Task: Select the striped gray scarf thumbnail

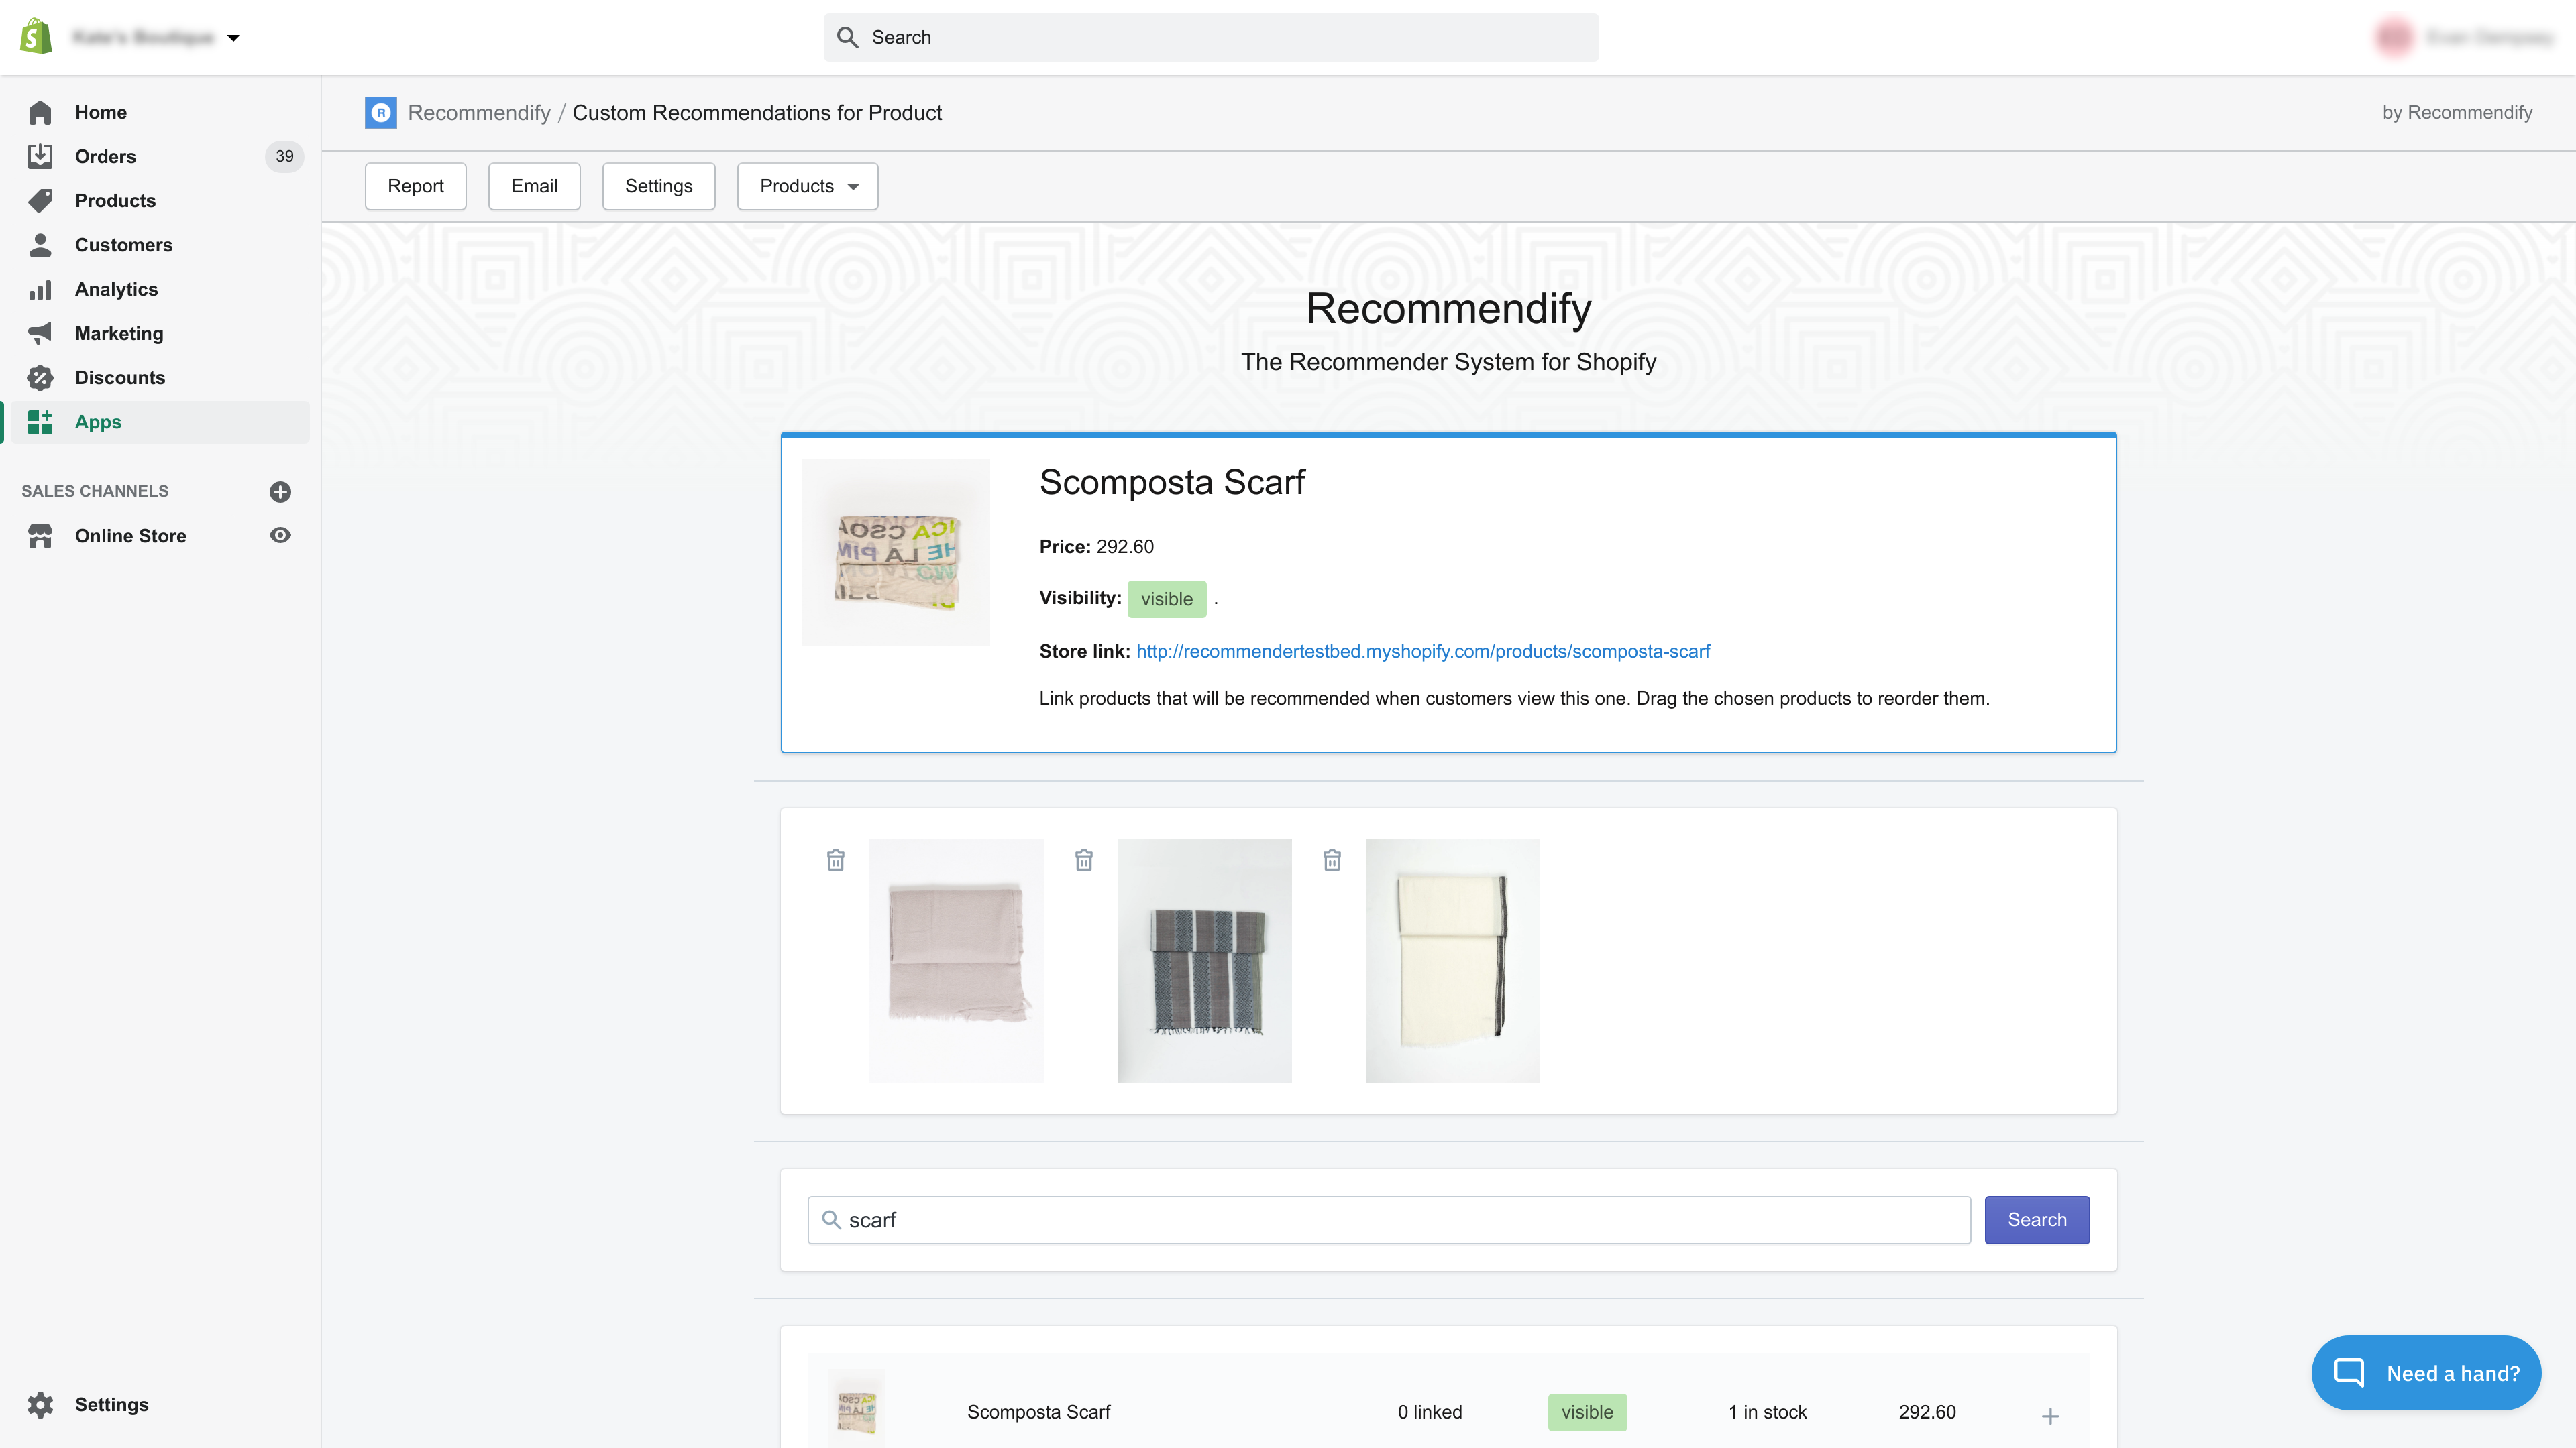Action: 1204,961
